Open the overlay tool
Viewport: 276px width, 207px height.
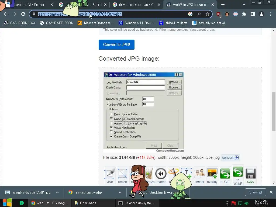(212, 175)
